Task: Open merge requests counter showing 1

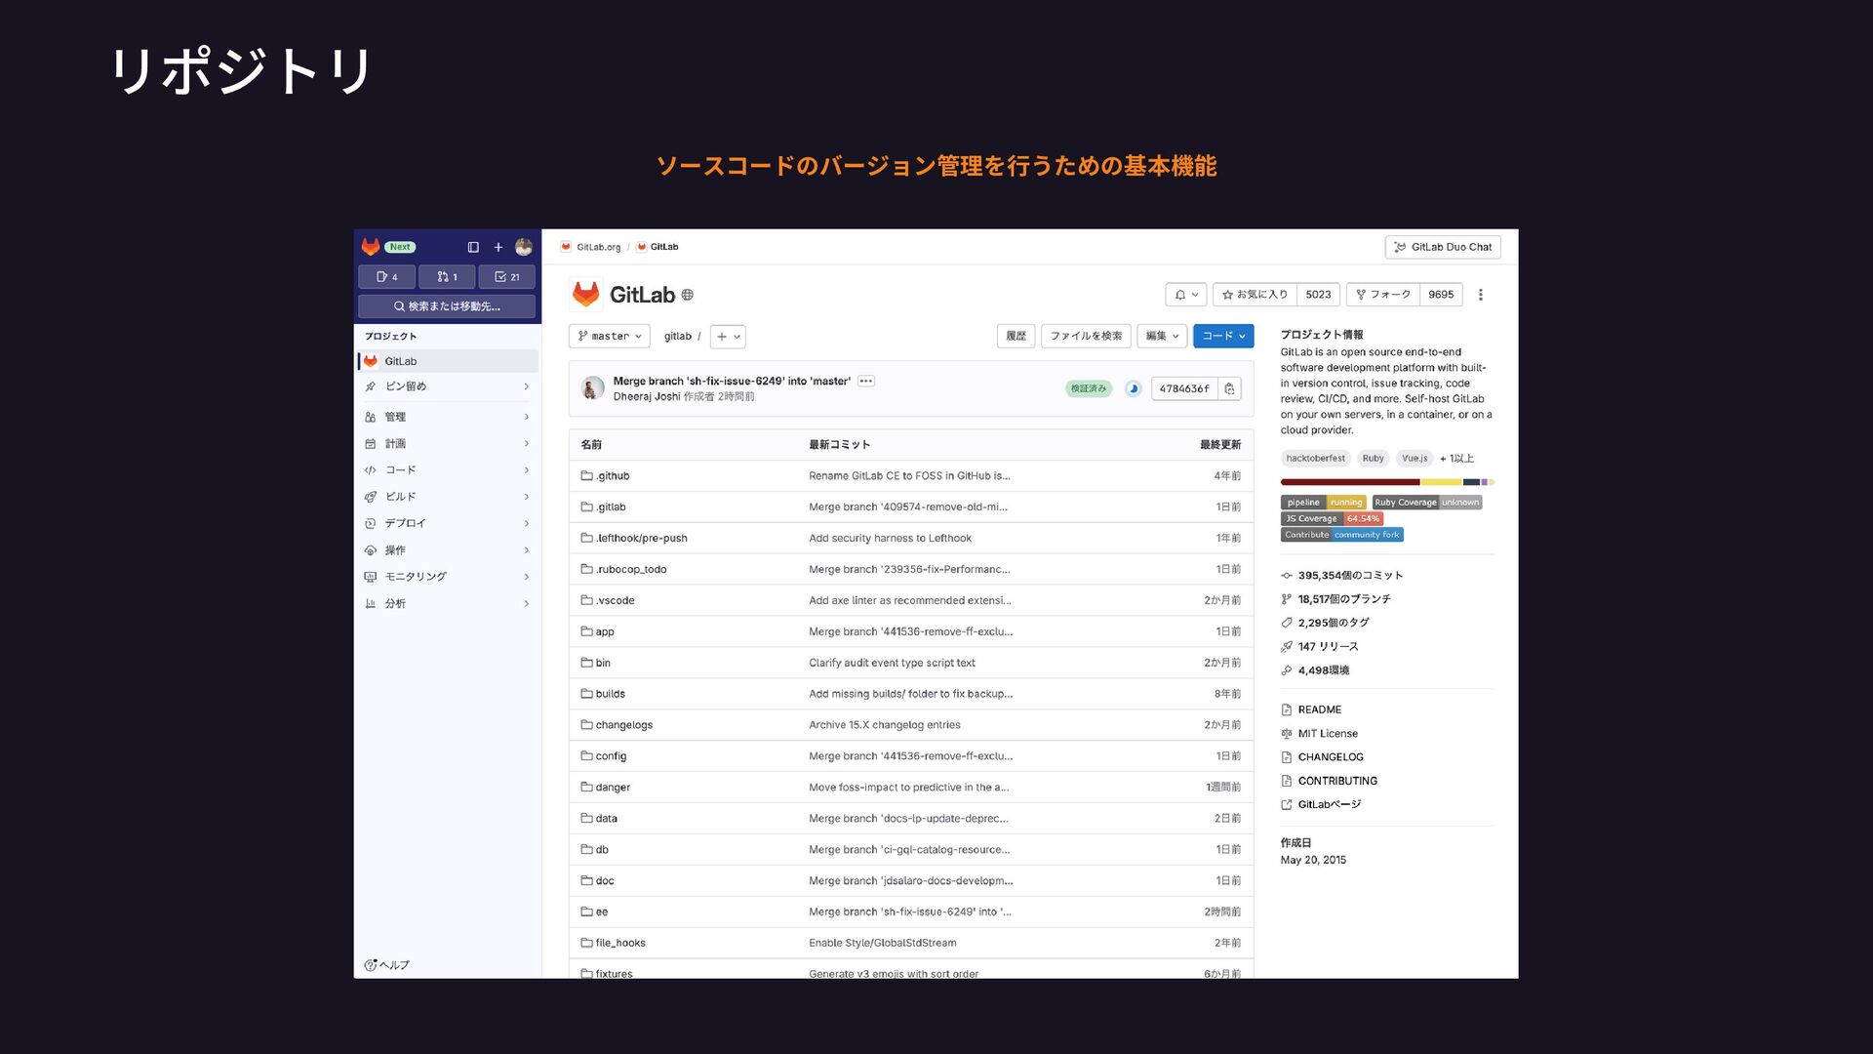Action: pyautogui.click(x=447, y=277)
